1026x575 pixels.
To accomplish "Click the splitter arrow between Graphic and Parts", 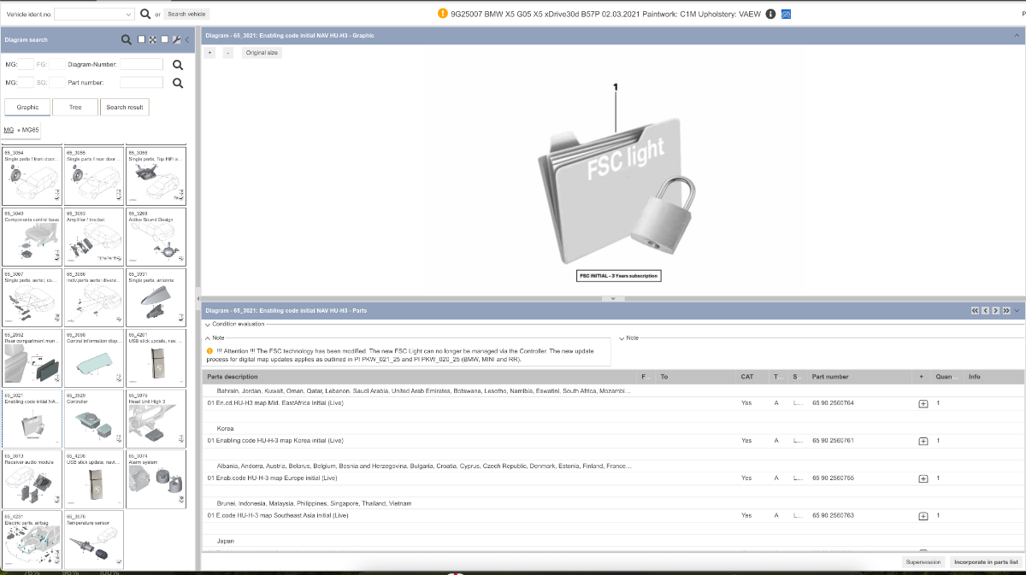I will pos(612,299).
